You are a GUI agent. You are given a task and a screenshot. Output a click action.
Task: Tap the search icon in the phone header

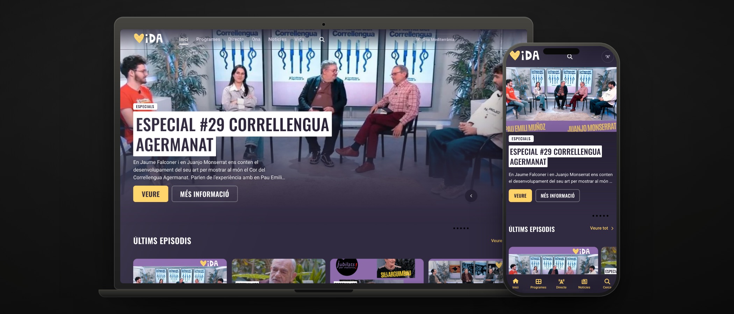[570, 57]
